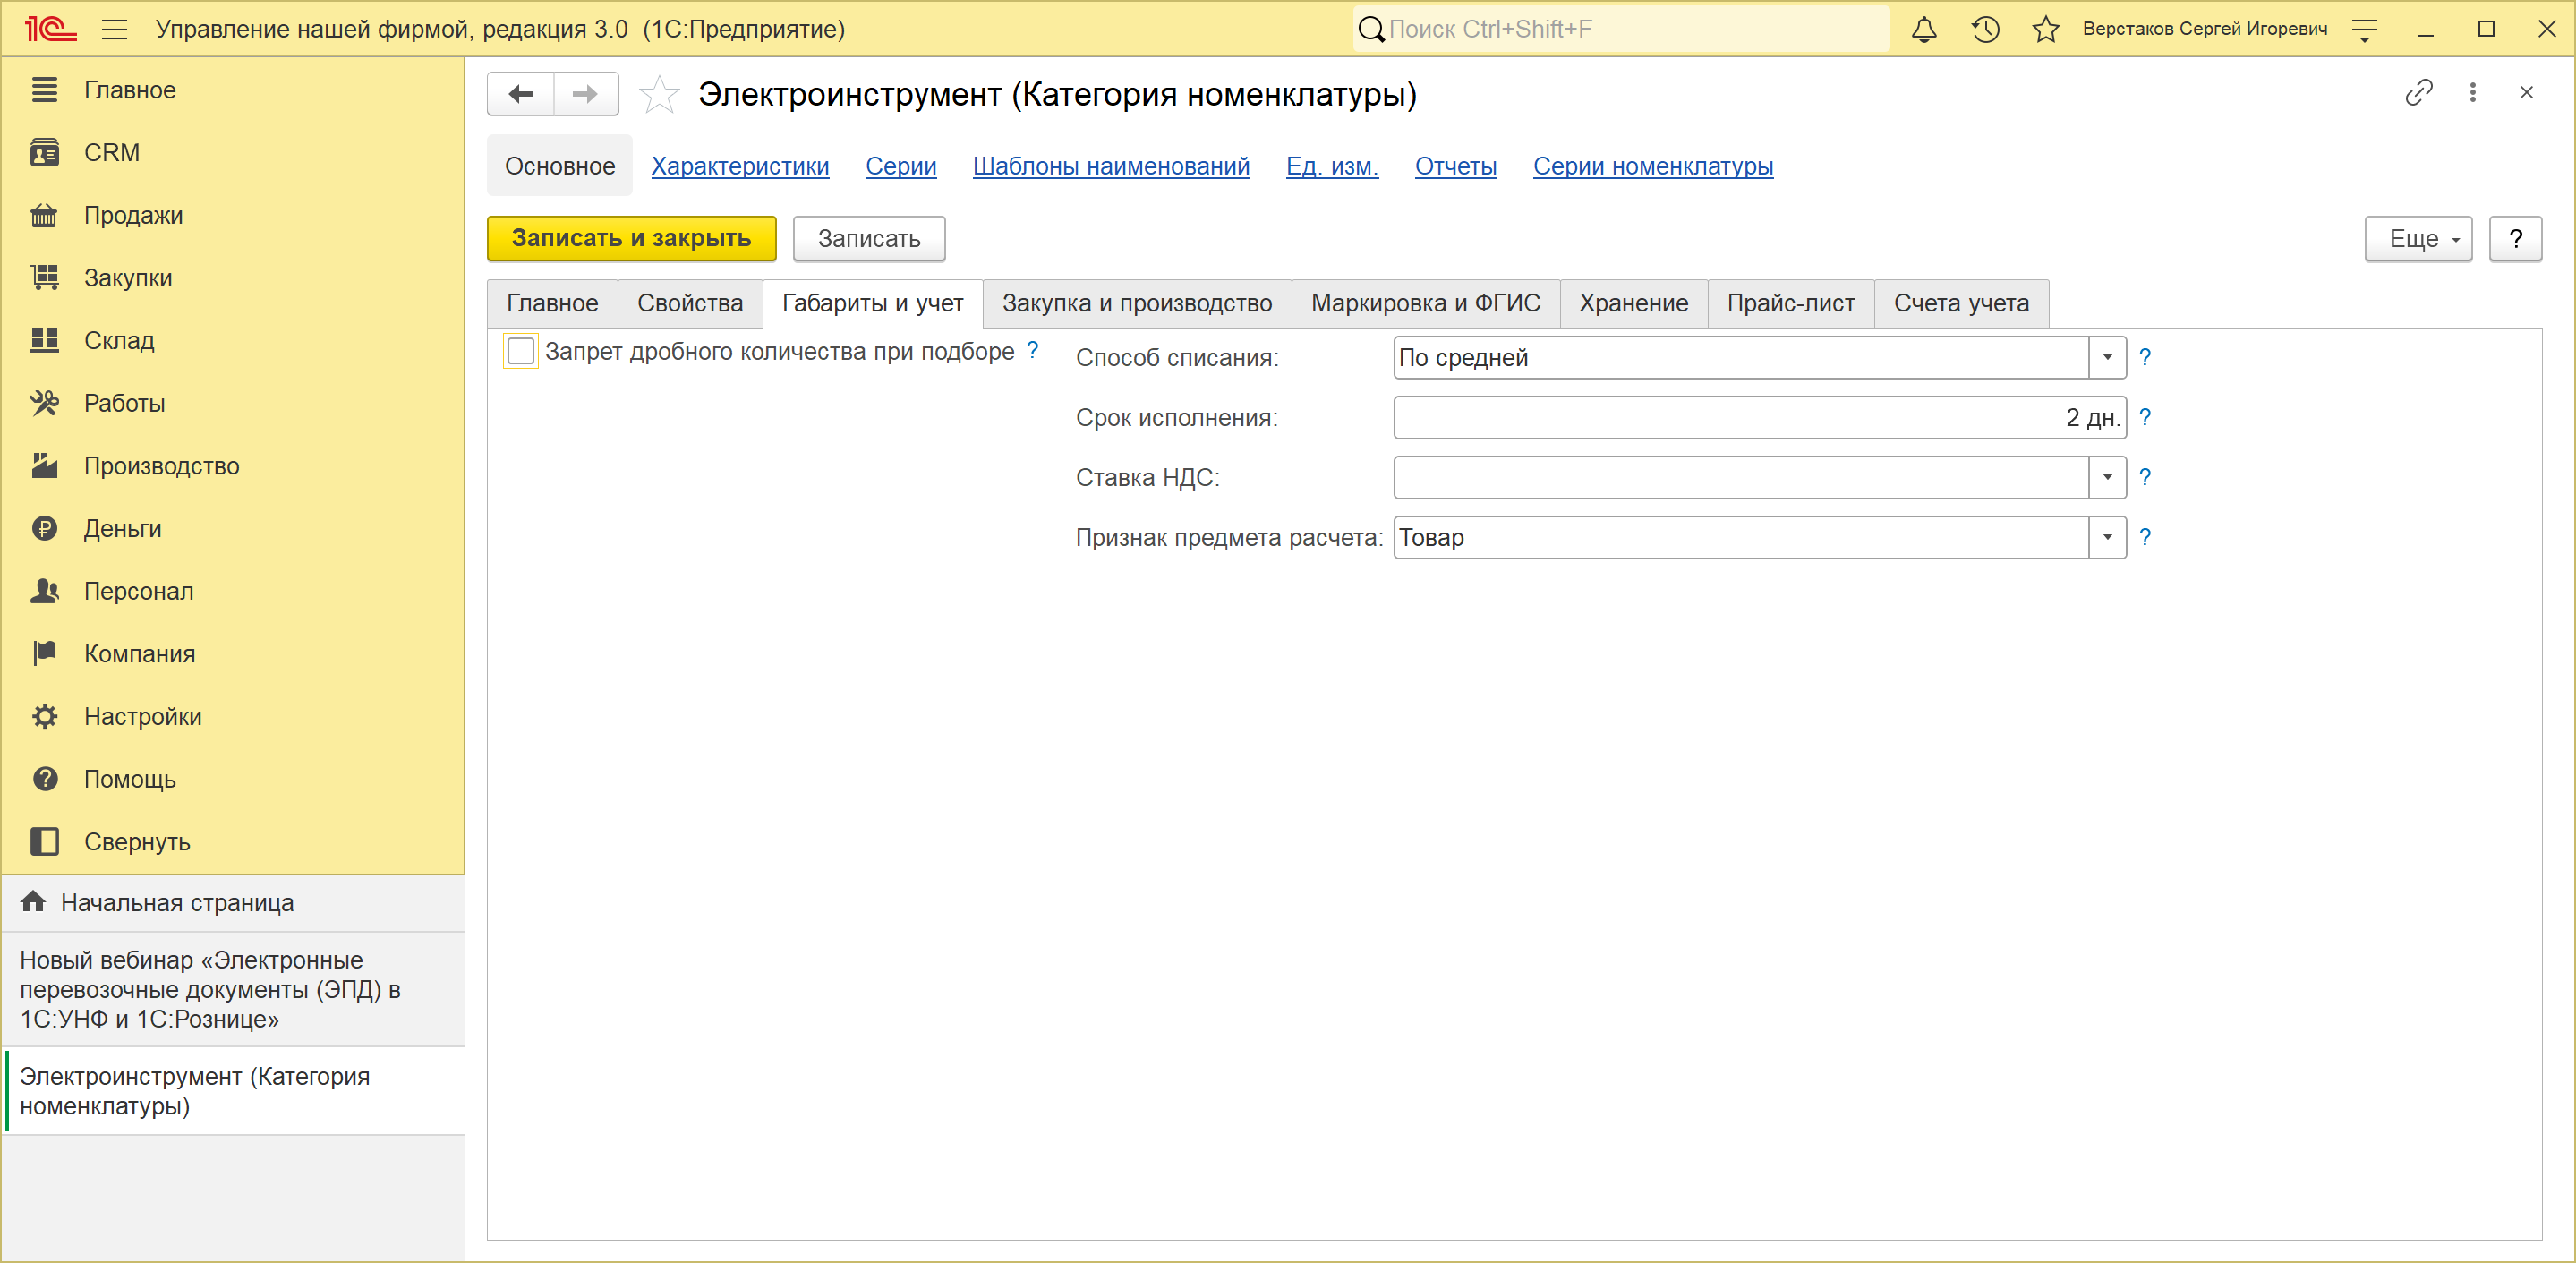Image resolution: width=2576 pixels, height=1263 pixels.
Task: Show hint for Ставка НДС
Action: [2144, 477]
